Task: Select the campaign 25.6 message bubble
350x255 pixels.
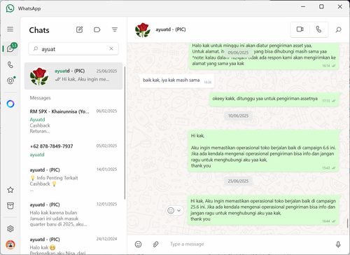Action: pyautogui.click(x=263, y=210)
